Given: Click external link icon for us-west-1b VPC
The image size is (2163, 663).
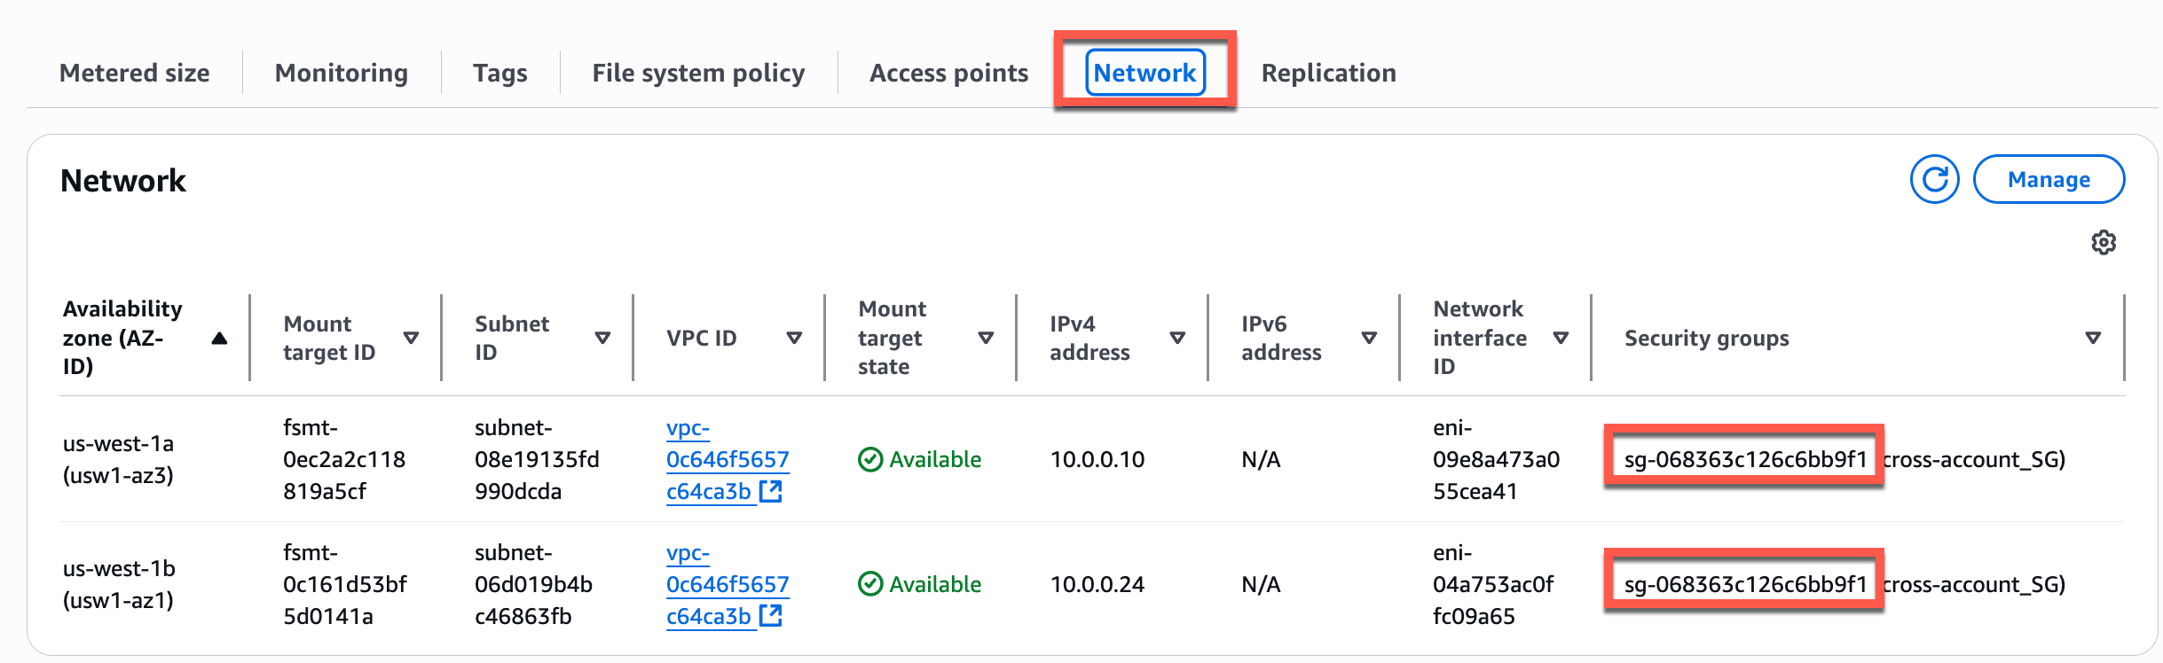Looking at the screenshot, I should point(771,616).
